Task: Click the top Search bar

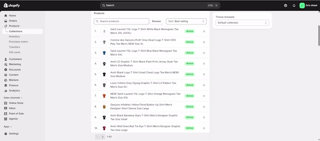Action: [x=160, y=6]
